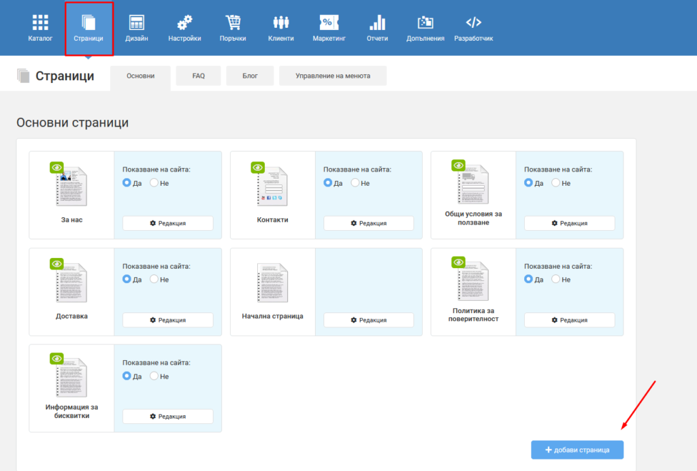Click Редакция for the Контакти page
The width and height of the screenshot is (697, 471).
click(369, 223)
